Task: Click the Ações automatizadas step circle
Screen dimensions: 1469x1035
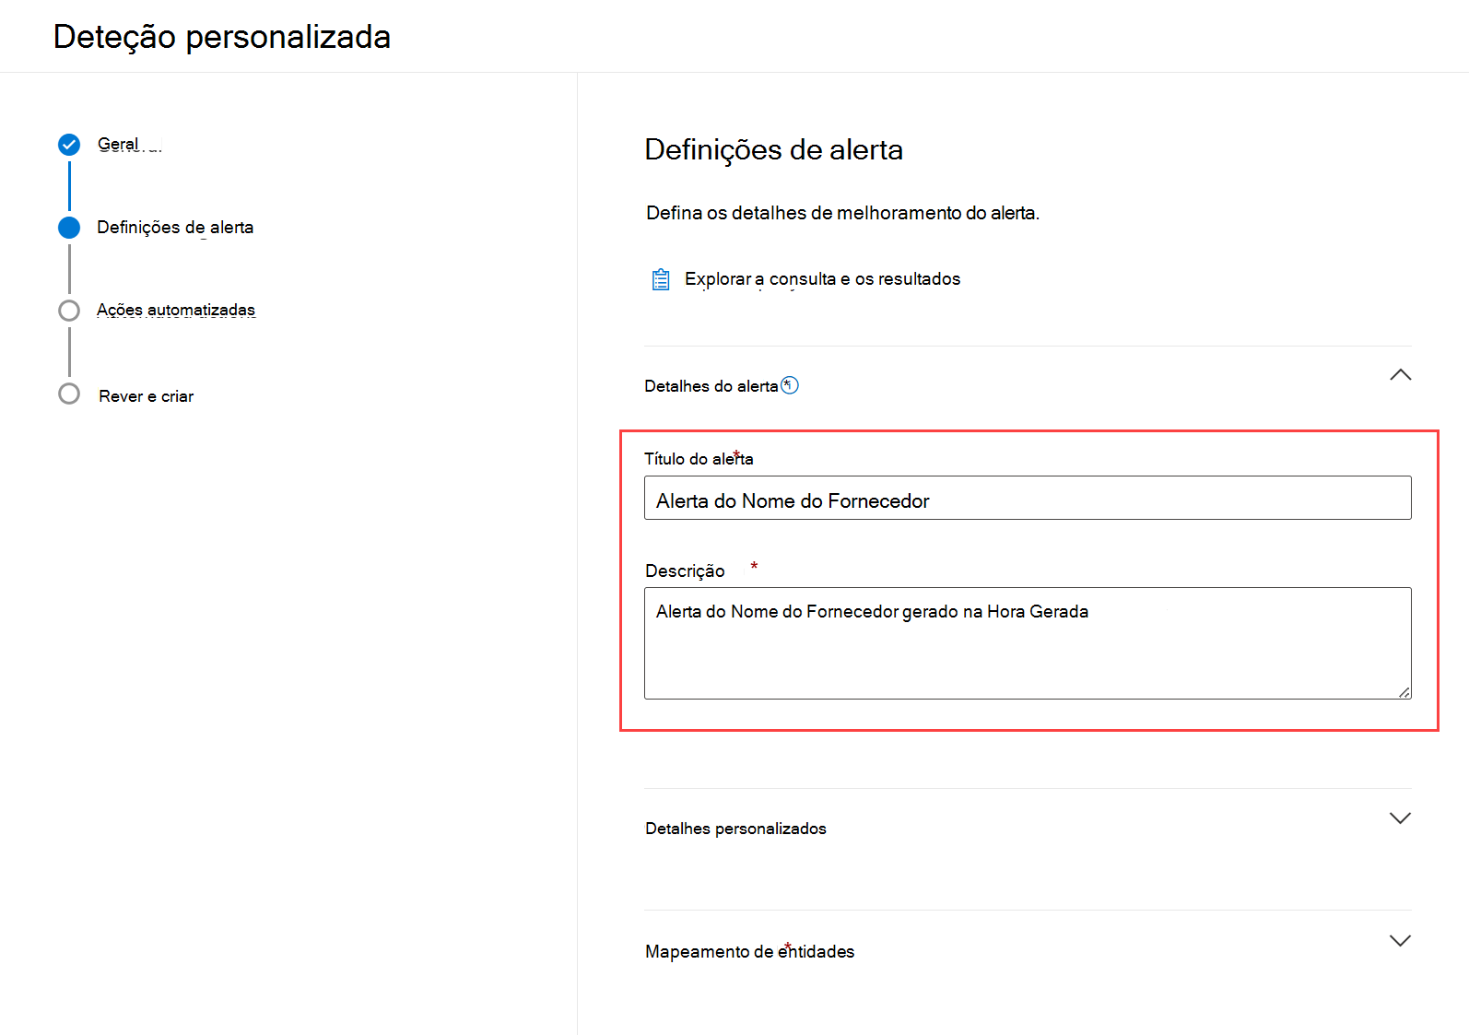Action: coord(69,311)
